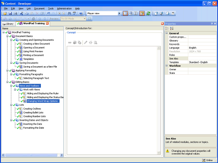Select Creating Bullet Lists topic

pos(33,112)
